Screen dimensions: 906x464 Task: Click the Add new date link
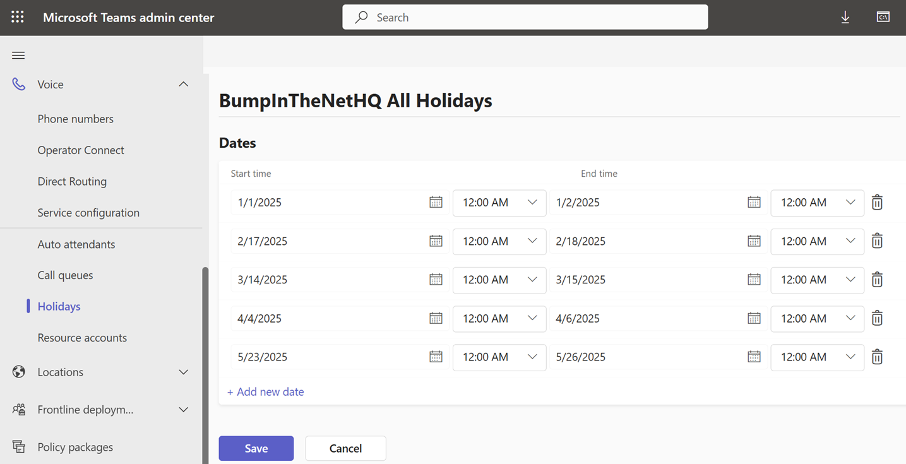point(266,392)
